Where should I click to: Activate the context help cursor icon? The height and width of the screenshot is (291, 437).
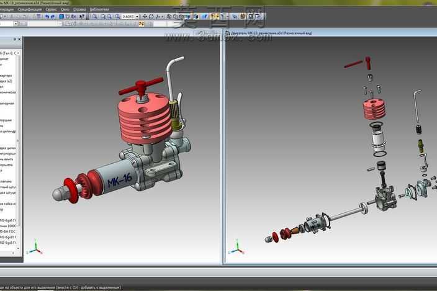click(x=82, y=17)
